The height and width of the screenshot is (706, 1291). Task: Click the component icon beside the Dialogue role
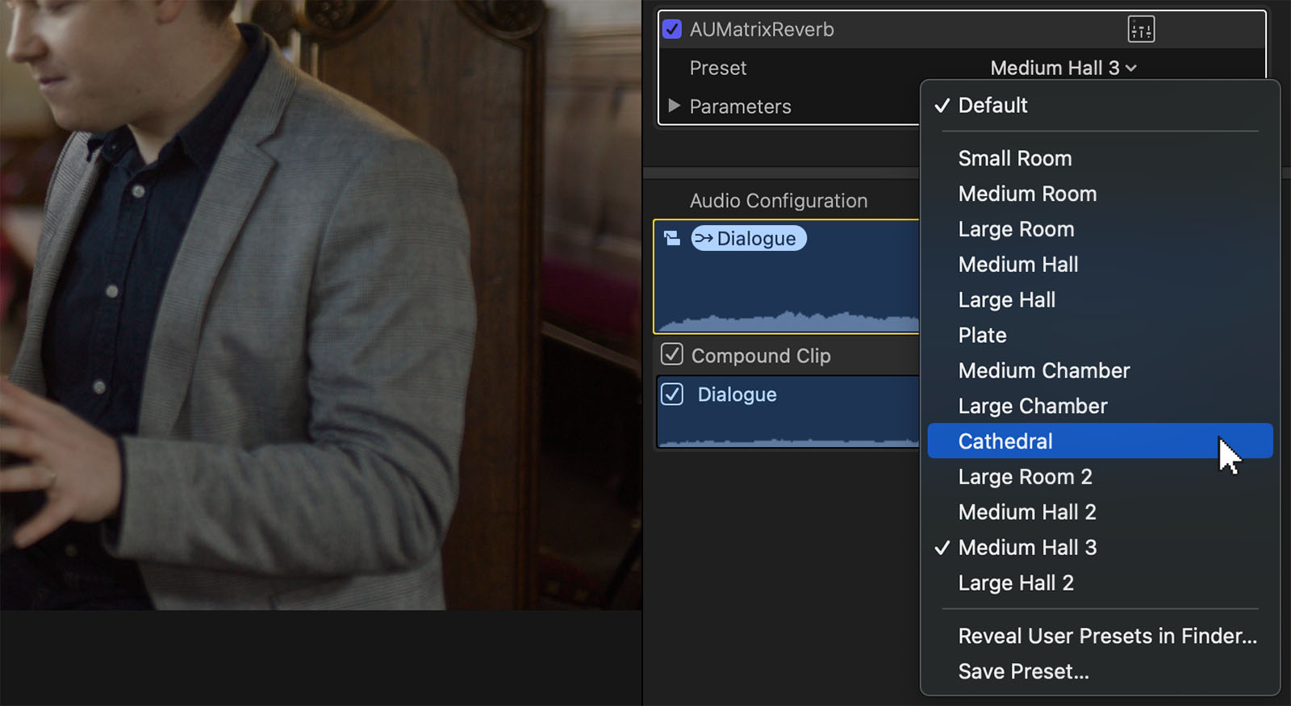pos(672,238)
